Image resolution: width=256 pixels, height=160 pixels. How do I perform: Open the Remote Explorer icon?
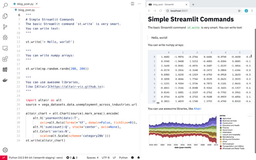point(5,48)
